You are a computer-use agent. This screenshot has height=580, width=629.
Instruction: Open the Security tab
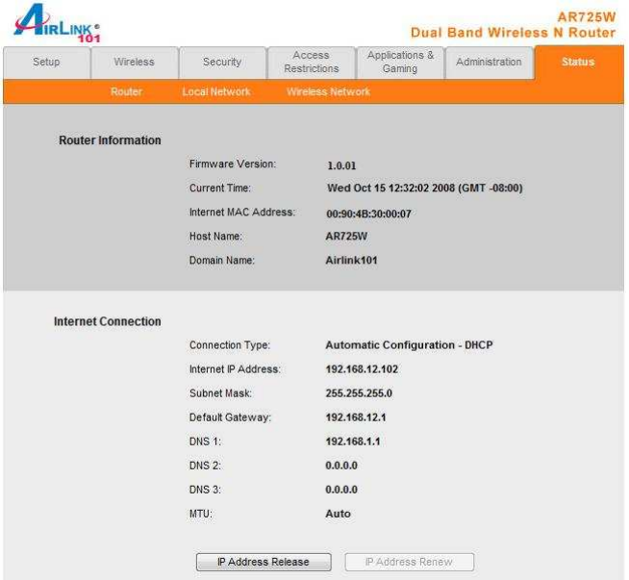(x=222, y=63)
